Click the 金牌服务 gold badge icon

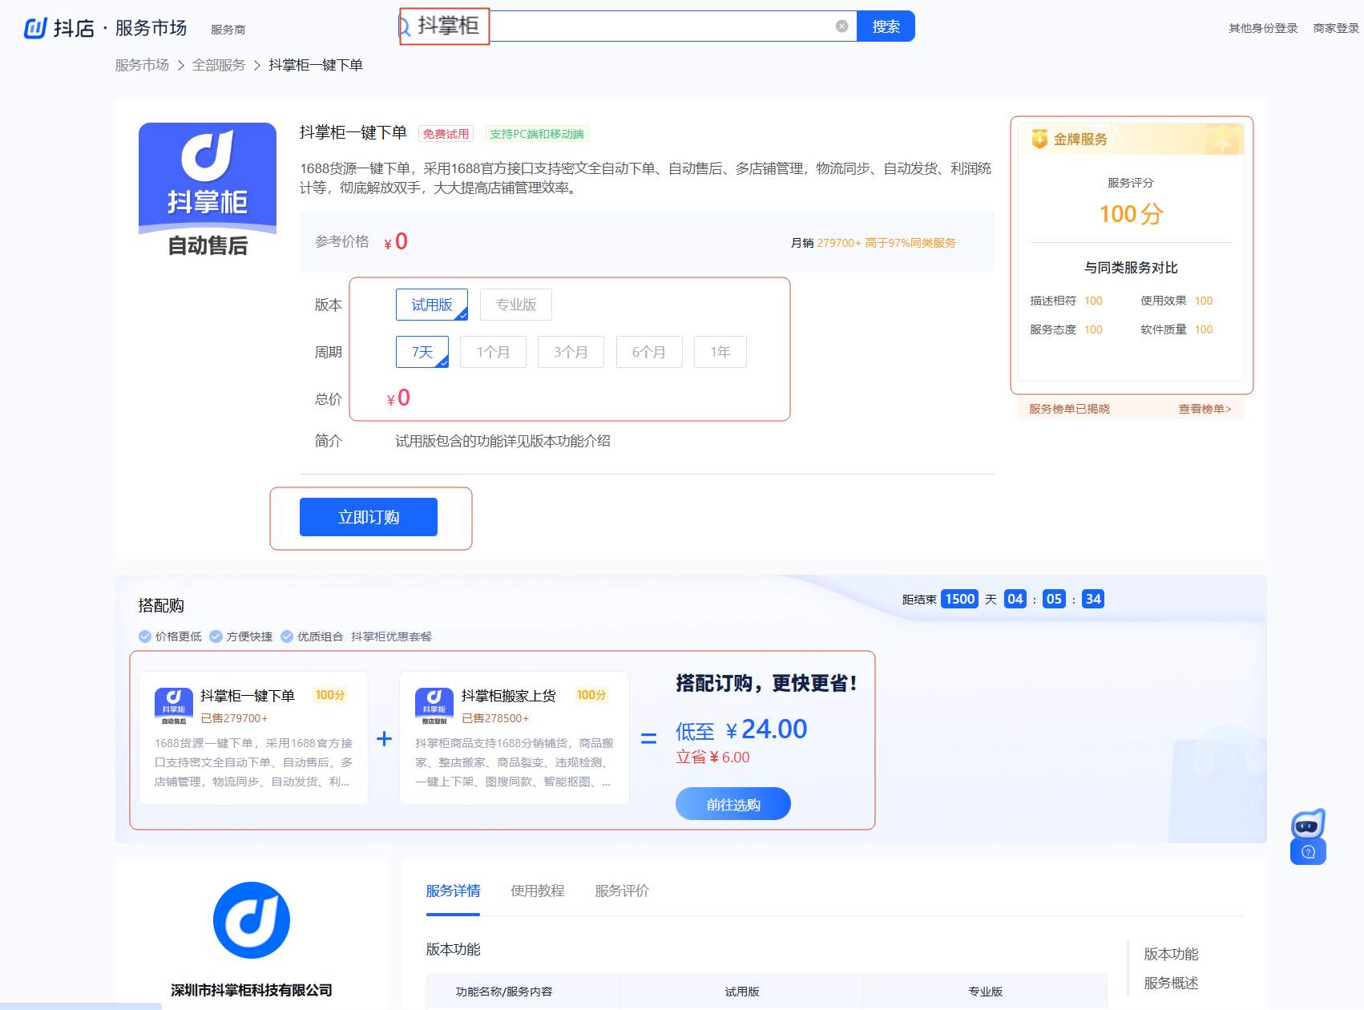[x=1039, y=139]
